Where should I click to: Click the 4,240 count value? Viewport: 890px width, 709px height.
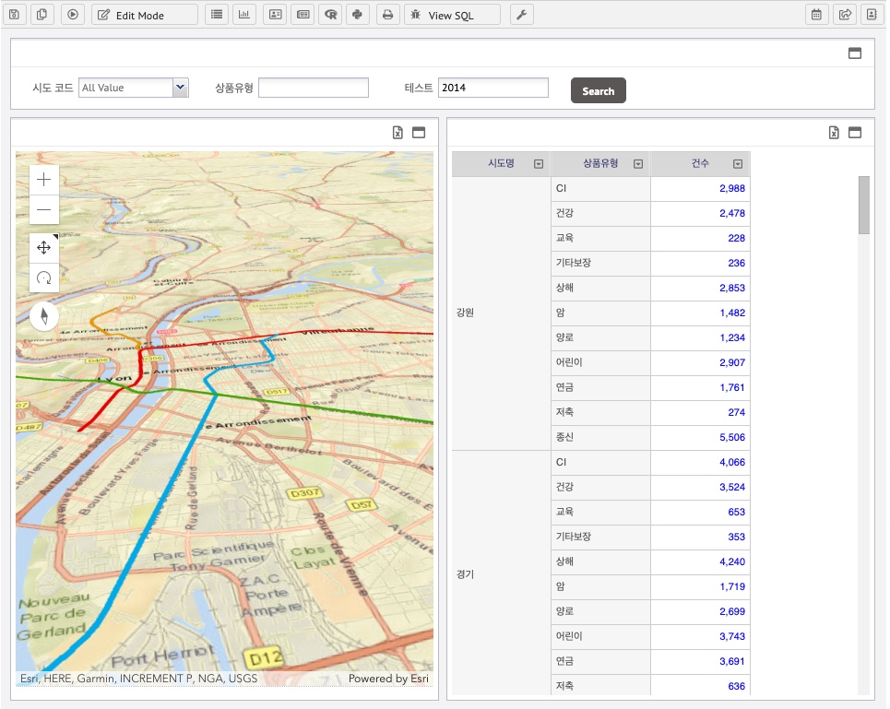coord(732,561)
